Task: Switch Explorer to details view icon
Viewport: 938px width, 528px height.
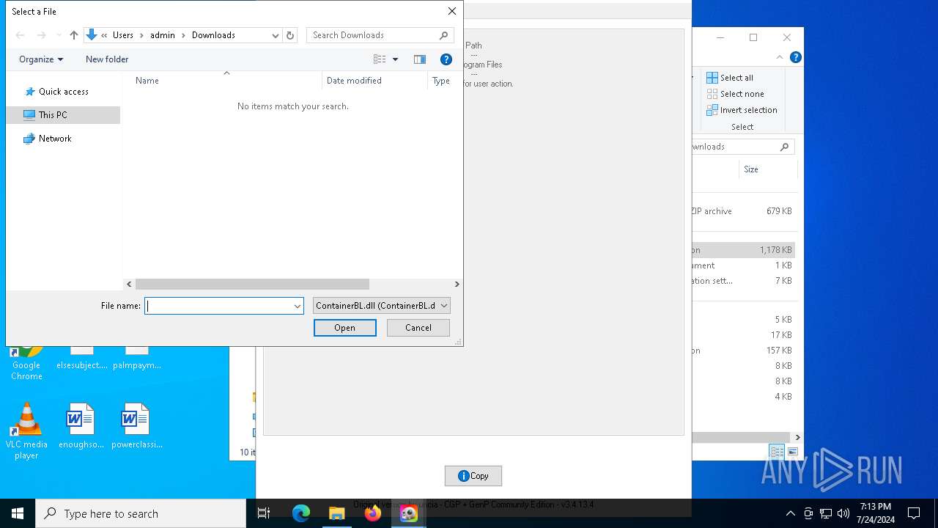Action: 776,452
